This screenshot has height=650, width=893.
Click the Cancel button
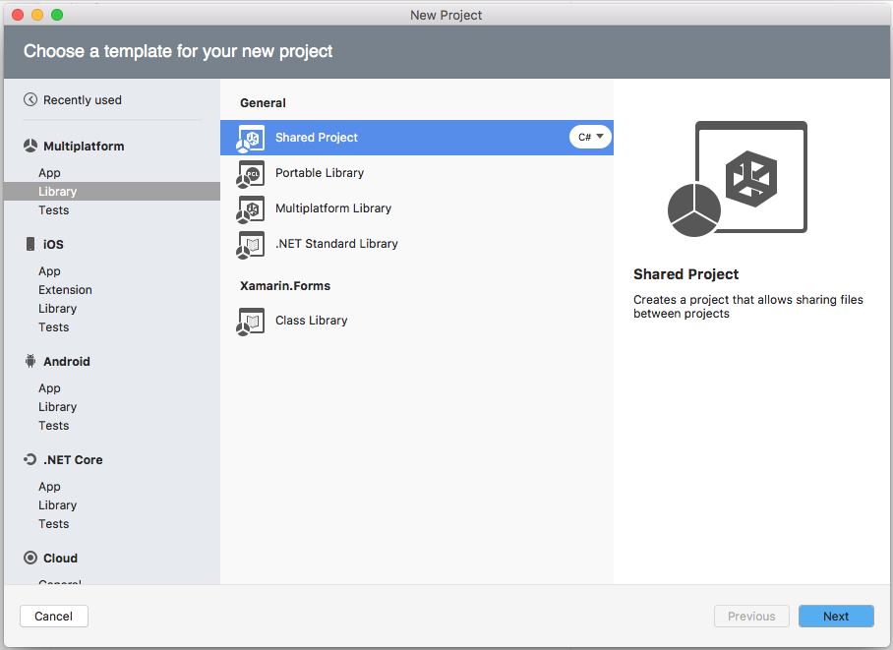54,616
